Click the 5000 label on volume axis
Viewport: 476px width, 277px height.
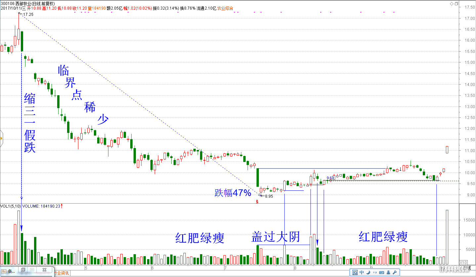[470, 250]
